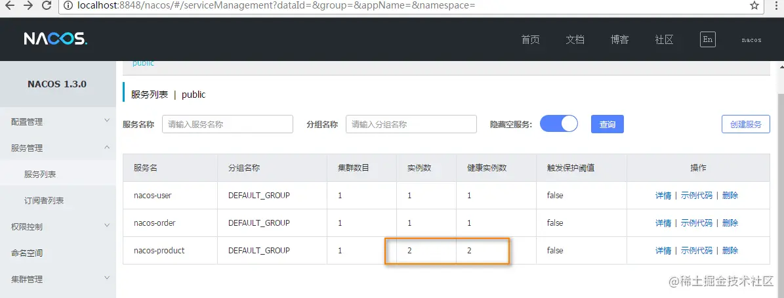Switch language with En button
The height and width of the screenshot is (298, 784).
(707, 39)
